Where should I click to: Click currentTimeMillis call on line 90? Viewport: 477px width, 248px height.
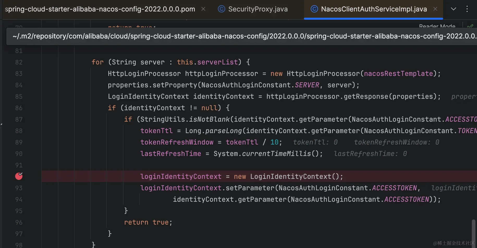276,154
